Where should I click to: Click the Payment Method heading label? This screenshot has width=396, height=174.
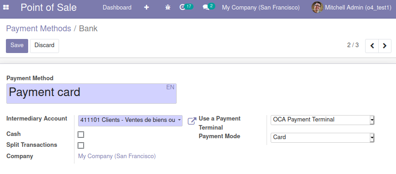pos(30,78)
